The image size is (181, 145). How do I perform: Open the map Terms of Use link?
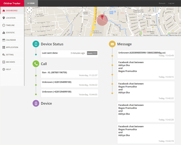(164, 35)
